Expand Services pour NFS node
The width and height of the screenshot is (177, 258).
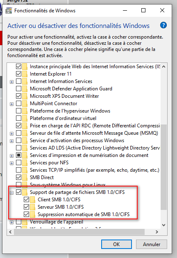pyautogui.click(x=11, y=163)
